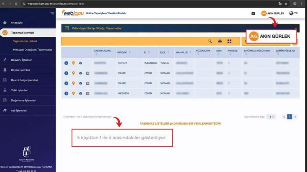Select Mirasçısı Olduğum Taşınmazlar link
The height and width of the screenshot is (172, 307).
(x=32, y=50)
